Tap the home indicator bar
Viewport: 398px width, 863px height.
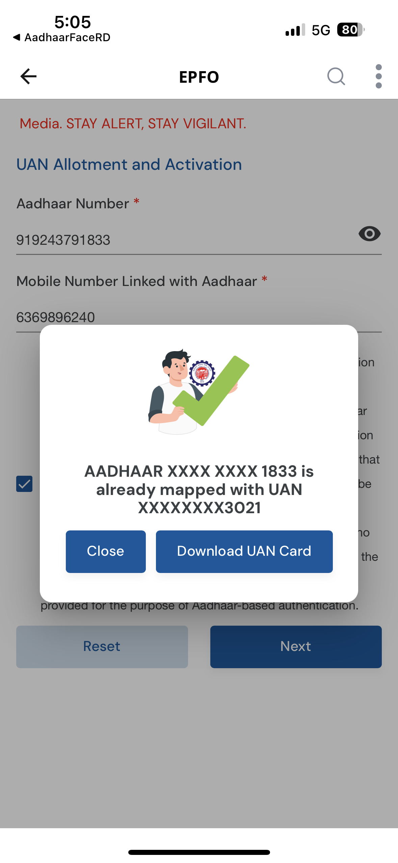(x=199, y=852)
